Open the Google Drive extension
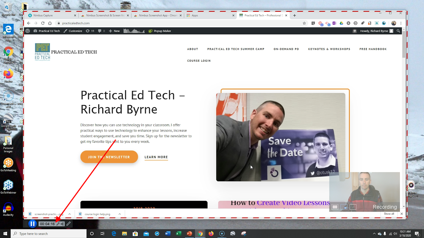The width and height of the screenshot is (424, 238). click(341, 23)
